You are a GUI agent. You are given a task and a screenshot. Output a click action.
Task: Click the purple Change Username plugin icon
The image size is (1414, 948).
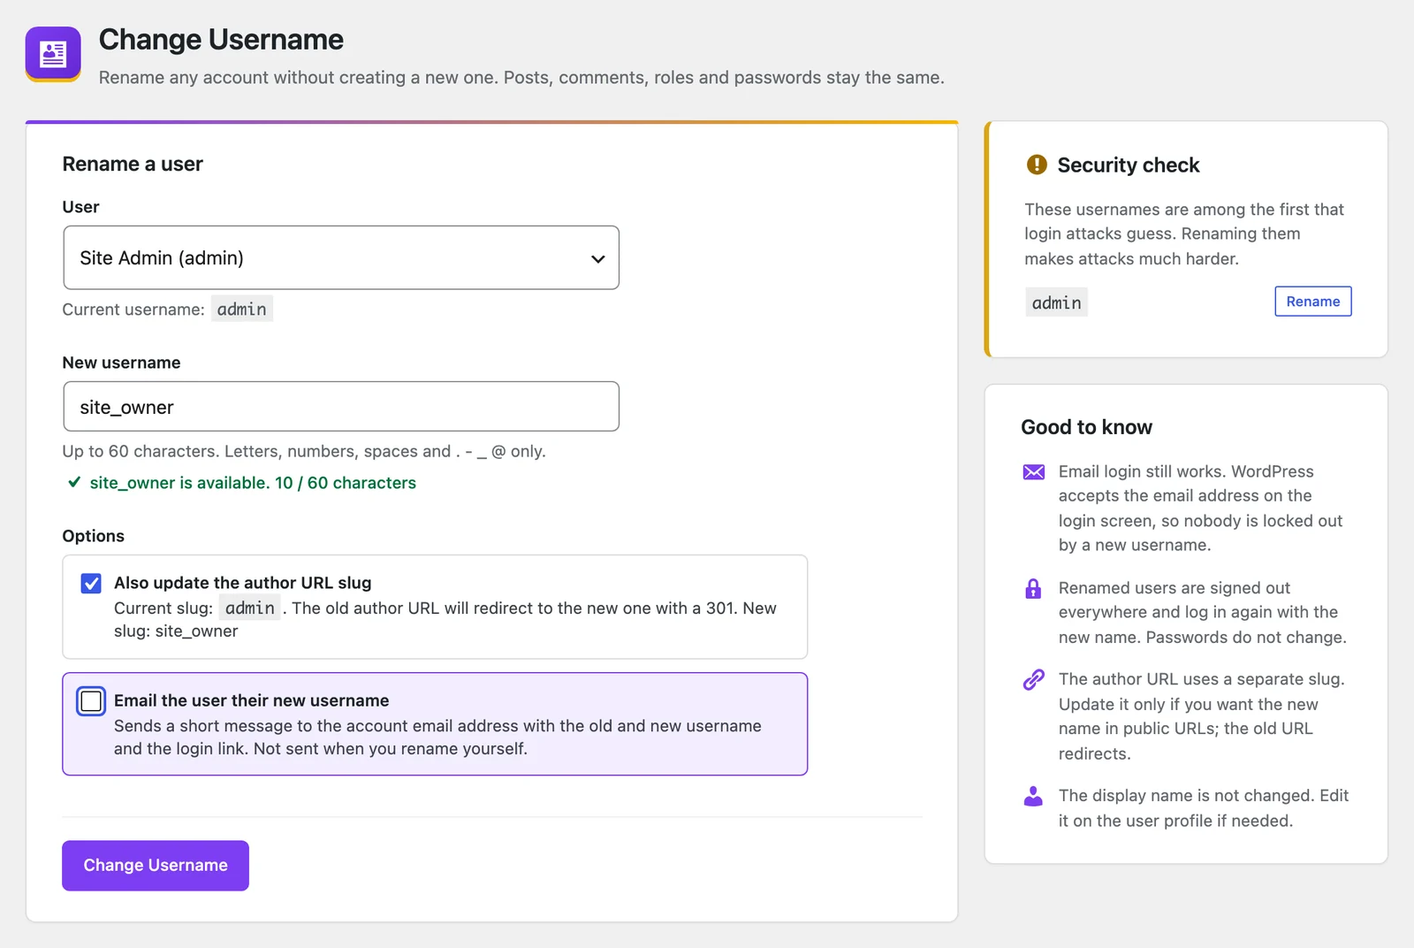53,54
